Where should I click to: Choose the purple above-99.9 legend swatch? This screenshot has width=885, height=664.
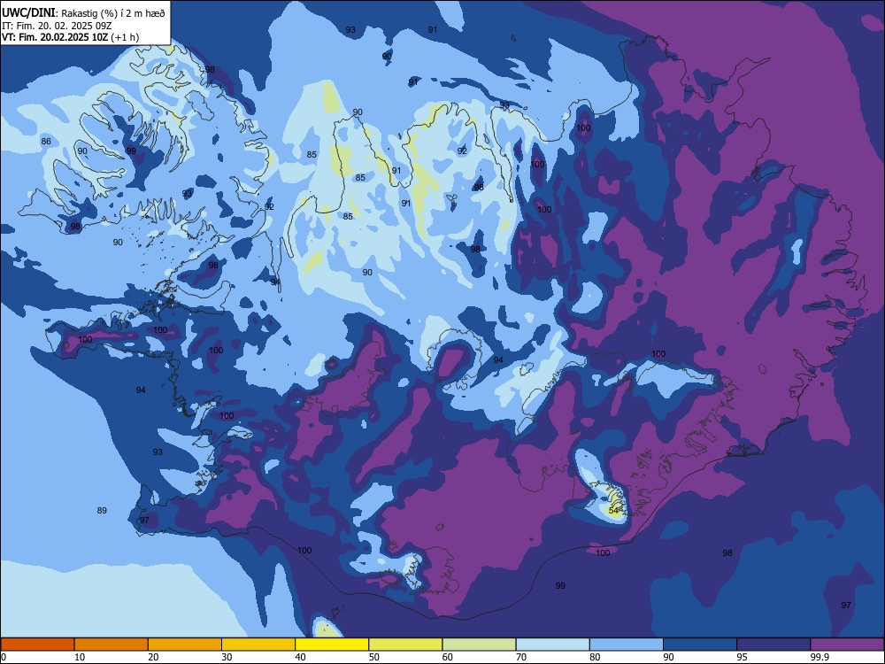tap(847, 645)
